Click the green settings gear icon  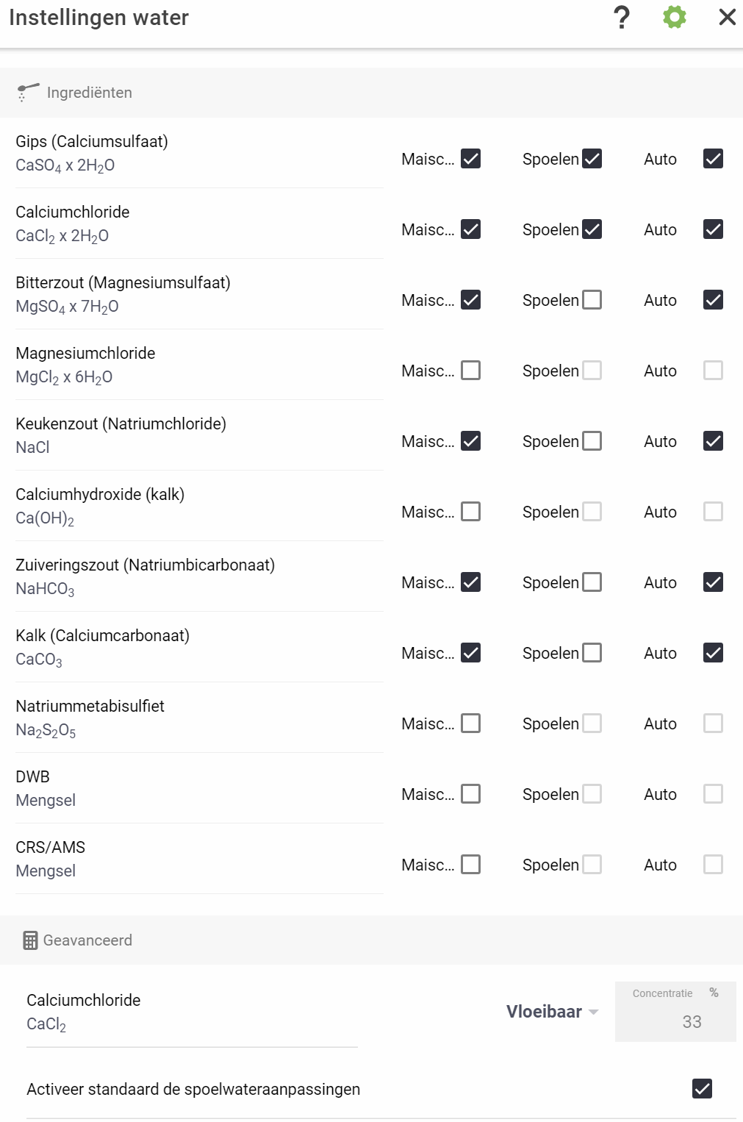pyautogui.click(x=675, y=17)
